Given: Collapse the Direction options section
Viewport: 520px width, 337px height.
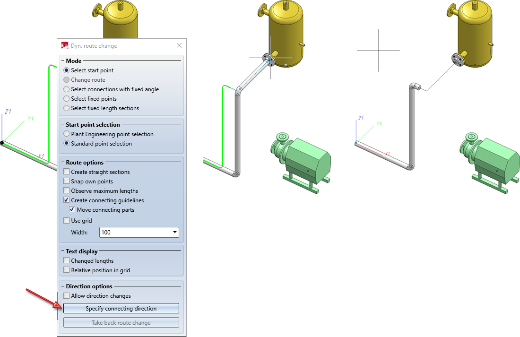Looking at the screenshot, I should pyautogui.click(x=63, y=286).
